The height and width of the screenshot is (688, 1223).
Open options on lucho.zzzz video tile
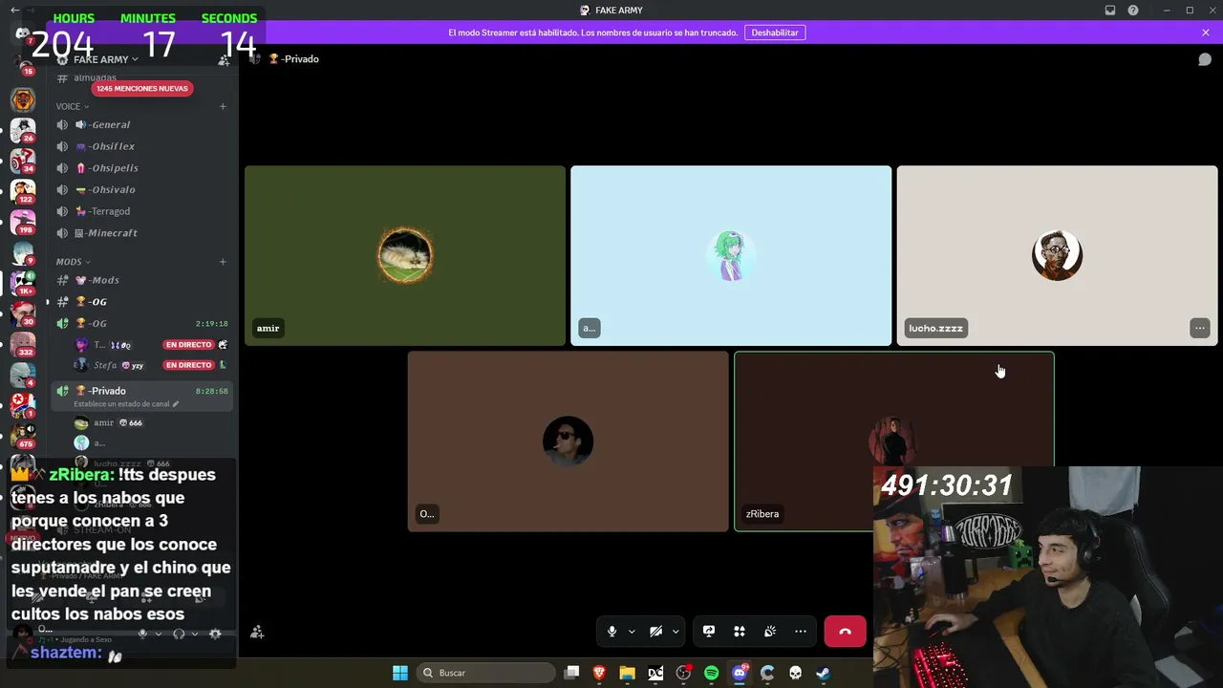click(1200, 328)
